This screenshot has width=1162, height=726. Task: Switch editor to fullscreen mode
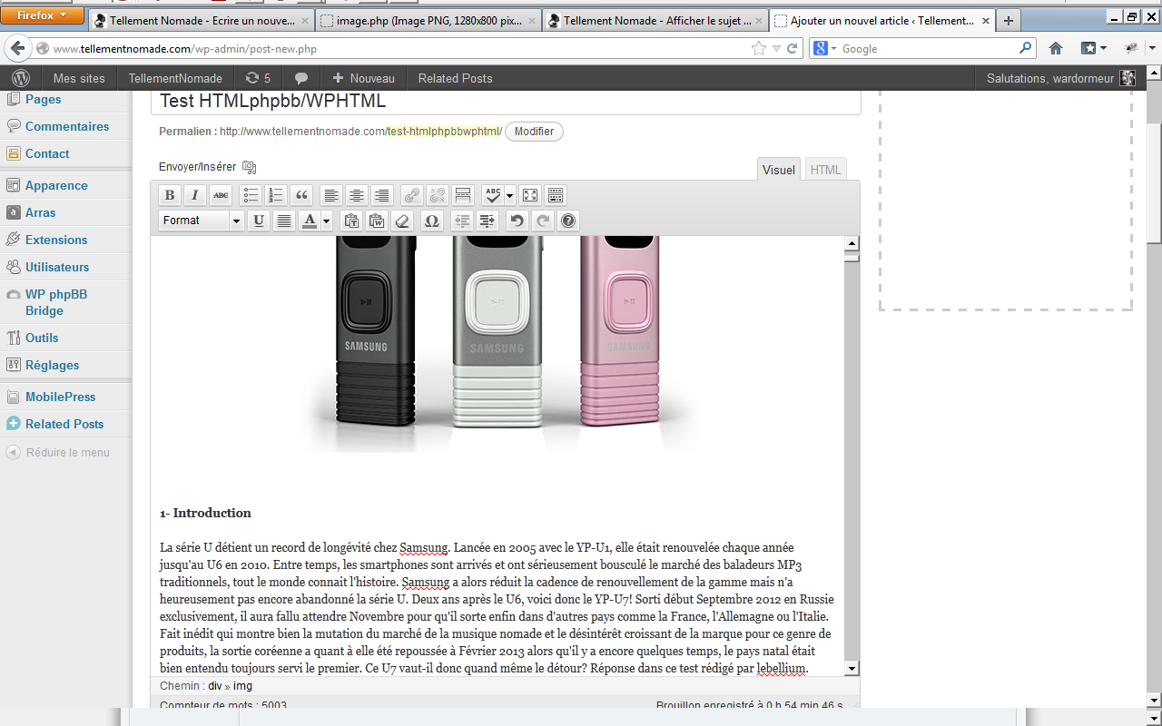pos(530,195)
